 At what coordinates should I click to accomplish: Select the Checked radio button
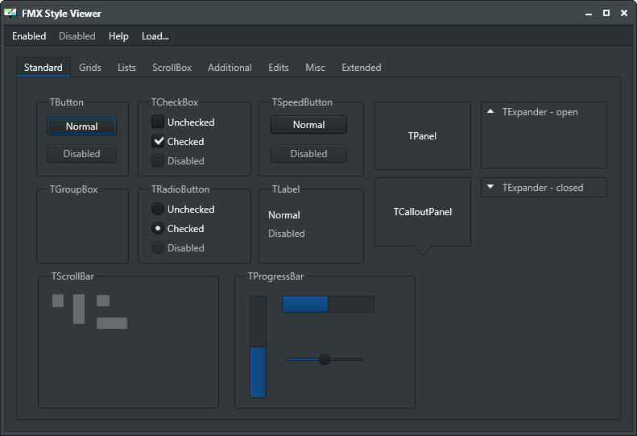click(158, 229)
